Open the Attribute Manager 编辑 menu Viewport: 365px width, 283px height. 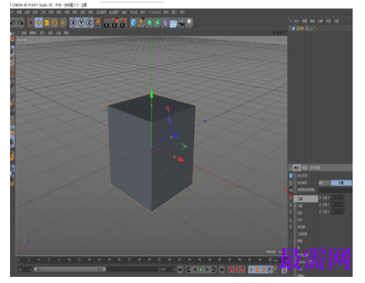pyautogui.click(x=305, y=168)
